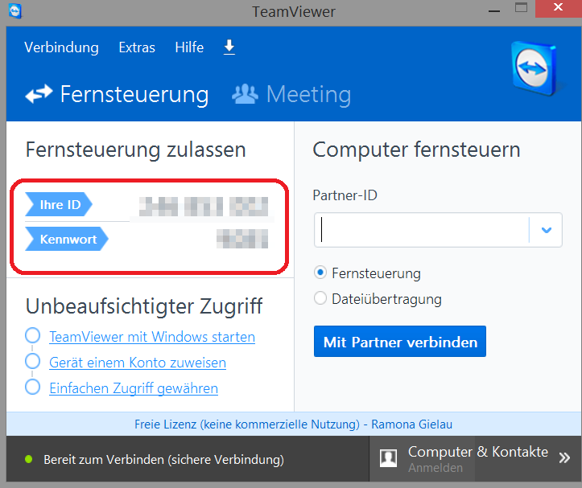Click the TeamViewer logo icon
Screen dimensions: 582x488
[x=535, y=70]
